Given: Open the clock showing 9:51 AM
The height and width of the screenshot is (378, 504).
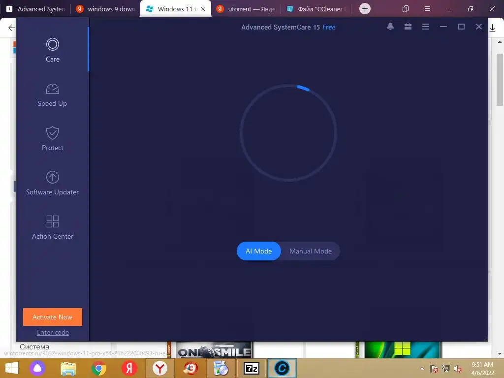Looking at the screenshot, I should [x=482, y=369].
